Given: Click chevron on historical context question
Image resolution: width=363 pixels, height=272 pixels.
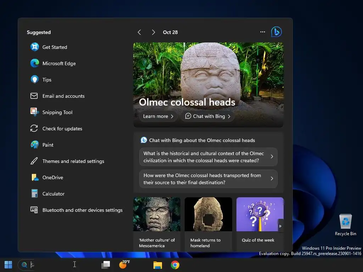Looking at the screenshot, I should [272, 157].
